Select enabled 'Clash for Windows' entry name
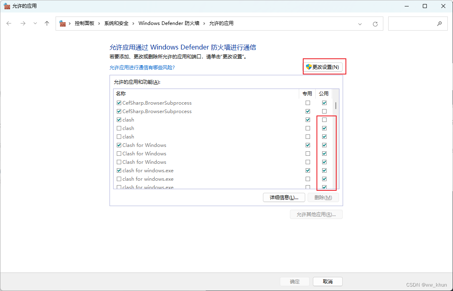The image size is (453, 291). 145,145
